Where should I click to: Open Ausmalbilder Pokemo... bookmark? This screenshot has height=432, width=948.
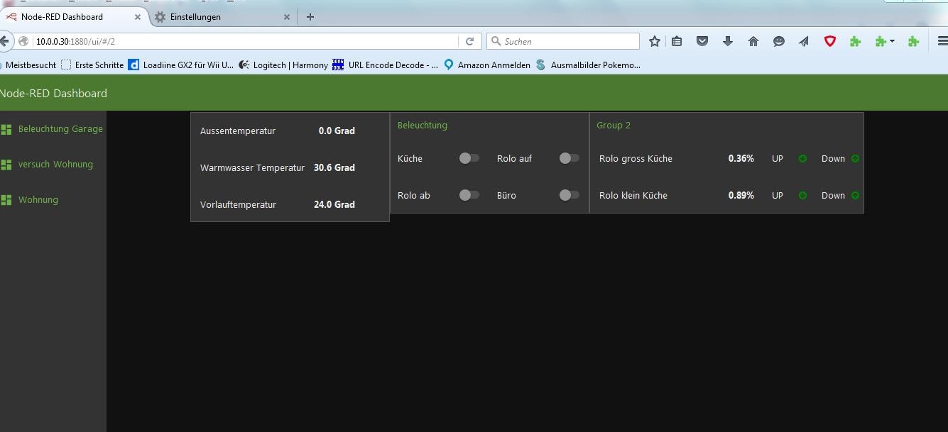point(588,65)
